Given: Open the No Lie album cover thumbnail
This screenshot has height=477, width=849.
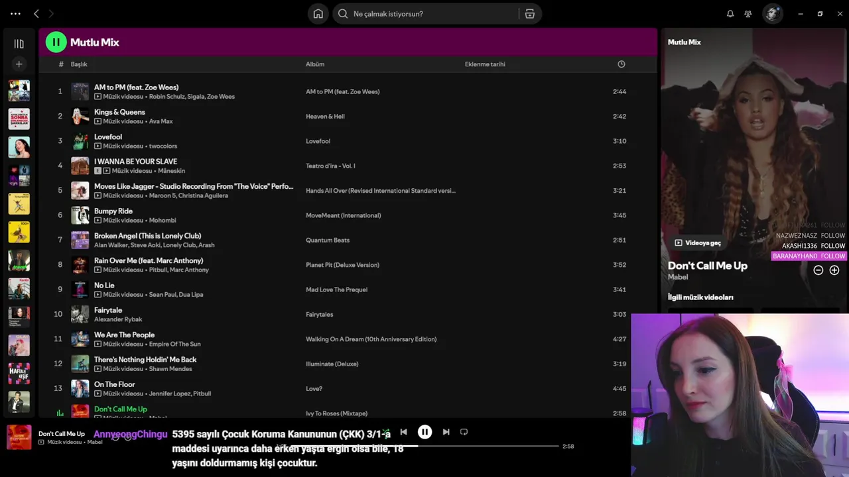Looking at the screenshot, I should [x=80, y=290].
